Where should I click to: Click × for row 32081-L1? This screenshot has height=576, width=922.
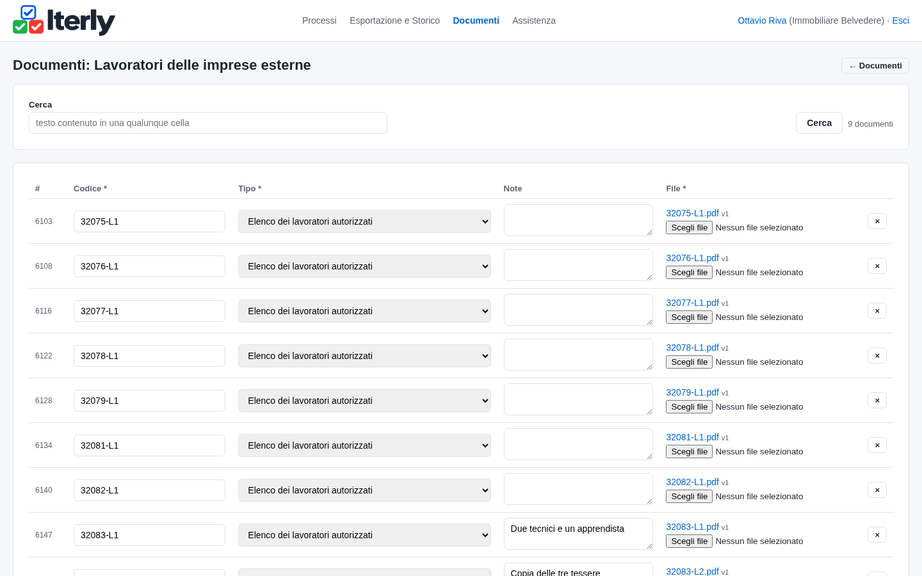[877, 445]
